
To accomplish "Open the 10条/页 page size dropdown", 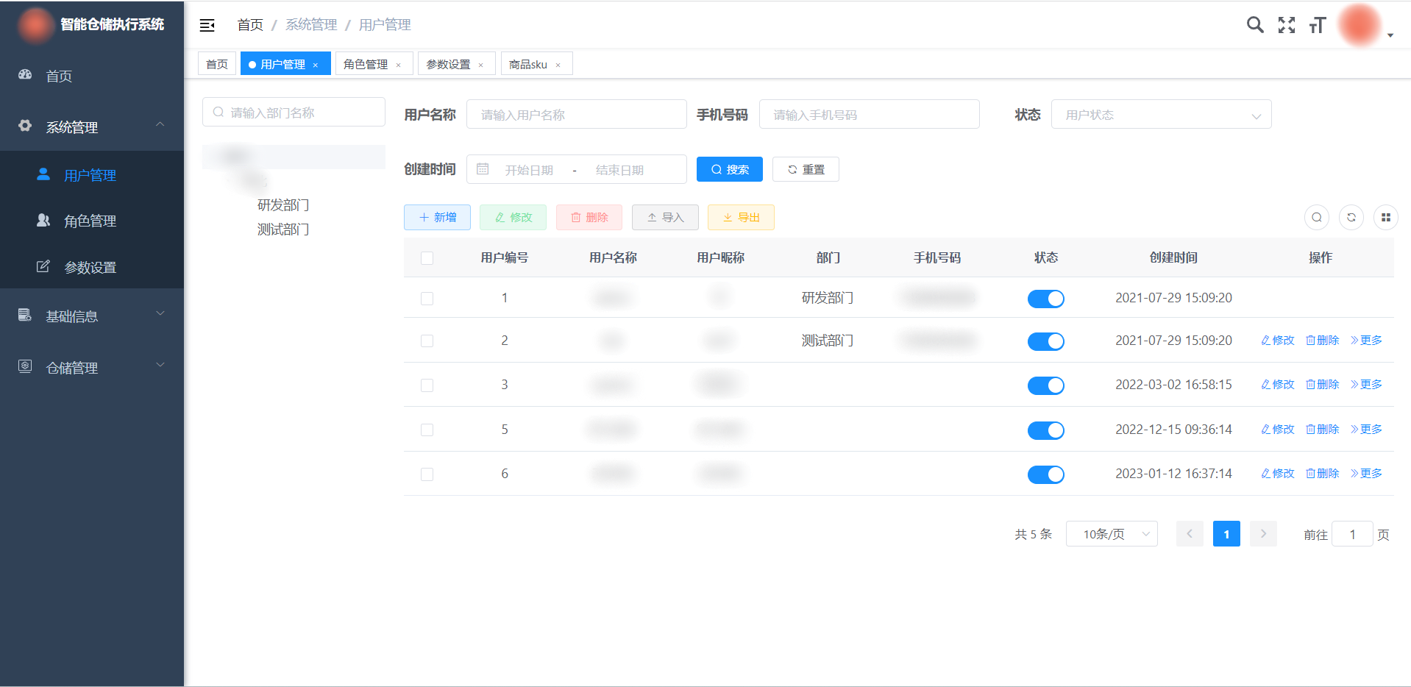I will point(1112,534).
